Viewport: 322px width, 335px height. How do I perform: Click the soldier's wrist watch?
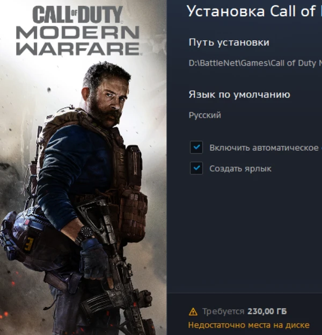(x=85, y=233)
